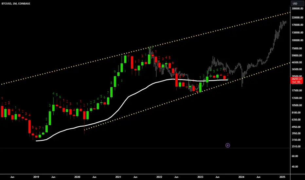The height and width of the screenshot is (180, 305).
Task: Click the 300000.00 price axis label
Action: [x=297, y=9]
